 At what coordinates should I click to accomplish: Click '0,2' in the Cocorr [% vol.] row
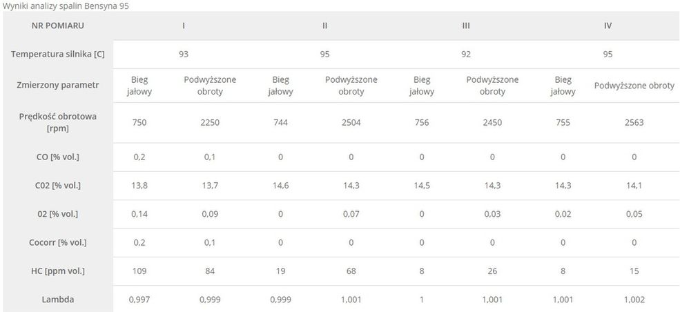139,243
